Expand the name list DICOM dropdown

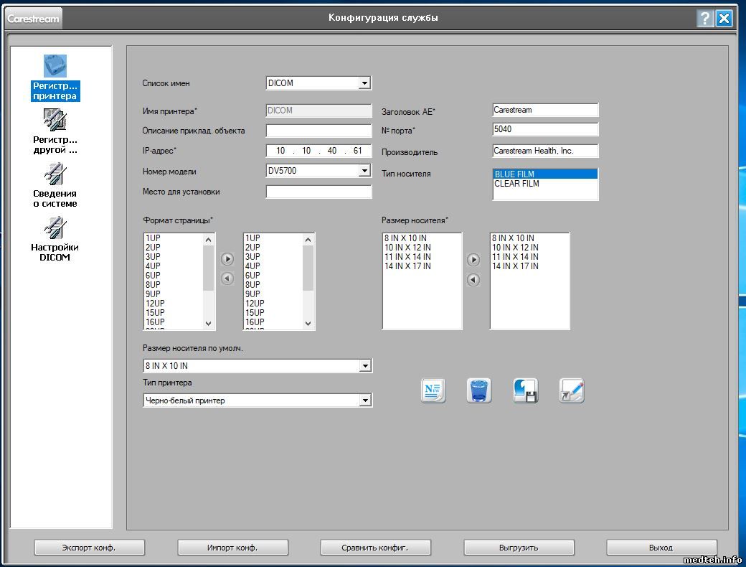pyautogui.click(x=364, y=83)
